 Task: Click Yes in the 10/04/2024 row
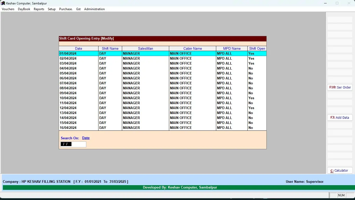(251, 98)
